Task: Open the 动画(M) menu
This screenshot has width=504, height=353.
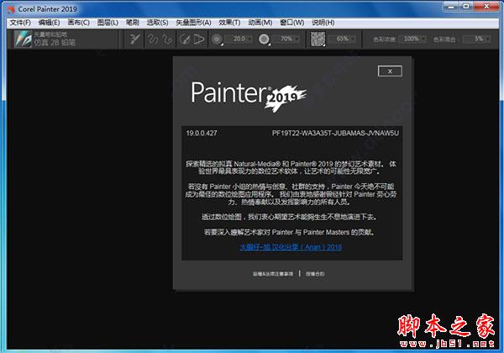Action: pyautogui.click(x=260, y=23)
